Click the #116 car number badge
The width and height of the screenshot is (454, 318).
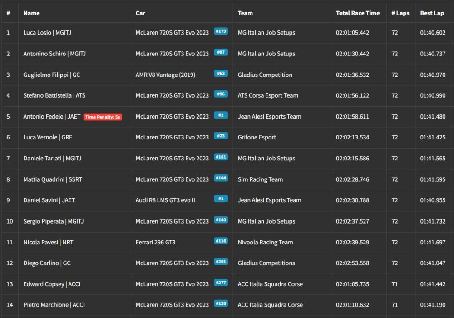221,241
